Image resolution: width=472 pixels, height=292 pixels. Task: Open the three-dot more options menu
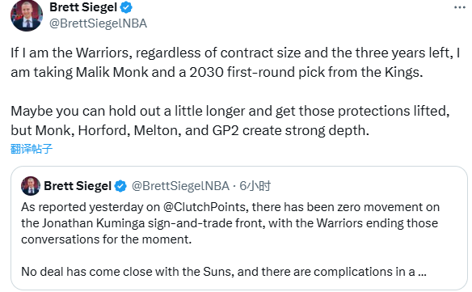click(460, 7)
